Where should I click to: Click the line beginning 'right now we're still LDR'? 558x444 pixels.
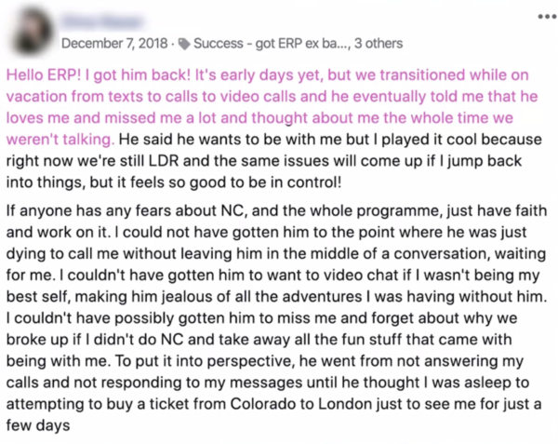pos(264,161)
